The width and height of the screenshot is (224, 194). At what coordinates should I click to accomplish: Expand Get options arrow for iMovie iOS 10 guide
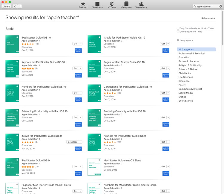pos(168,44)
